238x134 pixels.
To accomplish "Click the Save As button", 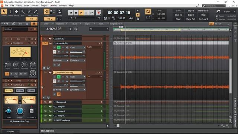I will (178, 15).
